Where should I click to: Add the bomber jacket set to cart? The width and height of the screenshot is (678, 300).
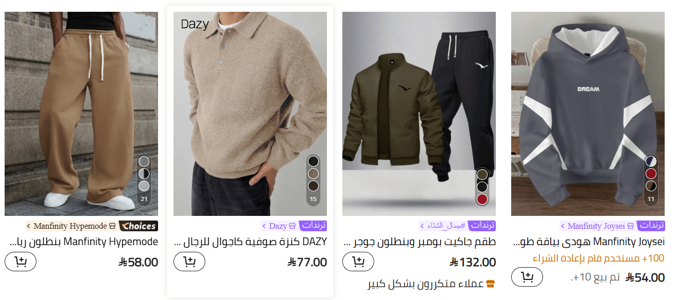click(x=358, y=262)
